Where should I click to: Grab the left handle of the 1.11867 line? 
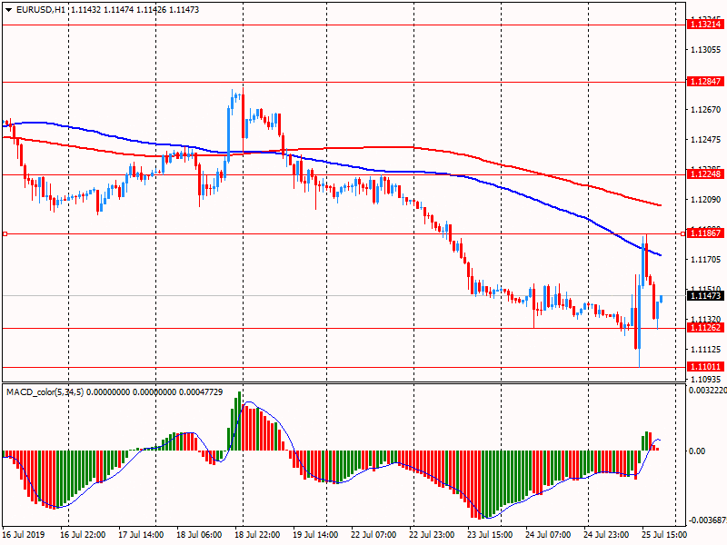5,234
